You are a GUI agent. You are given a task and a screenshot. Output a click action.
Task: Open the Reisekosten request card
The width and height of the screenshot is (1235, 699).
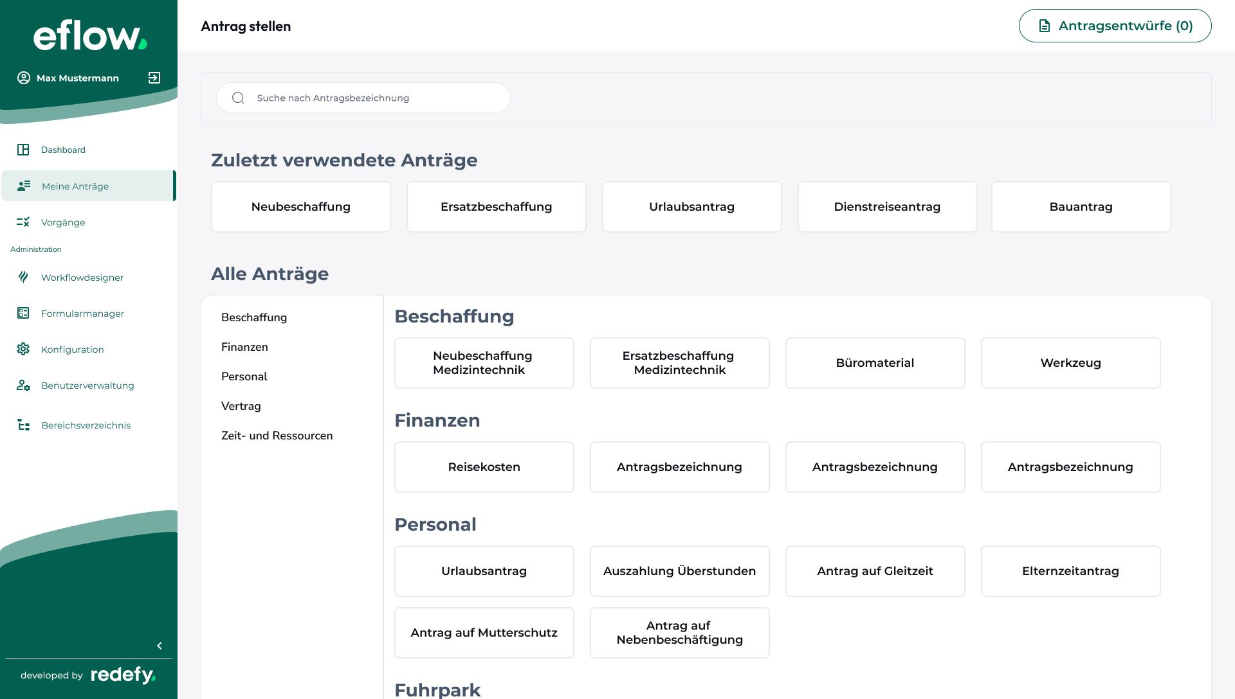(484, 467)
